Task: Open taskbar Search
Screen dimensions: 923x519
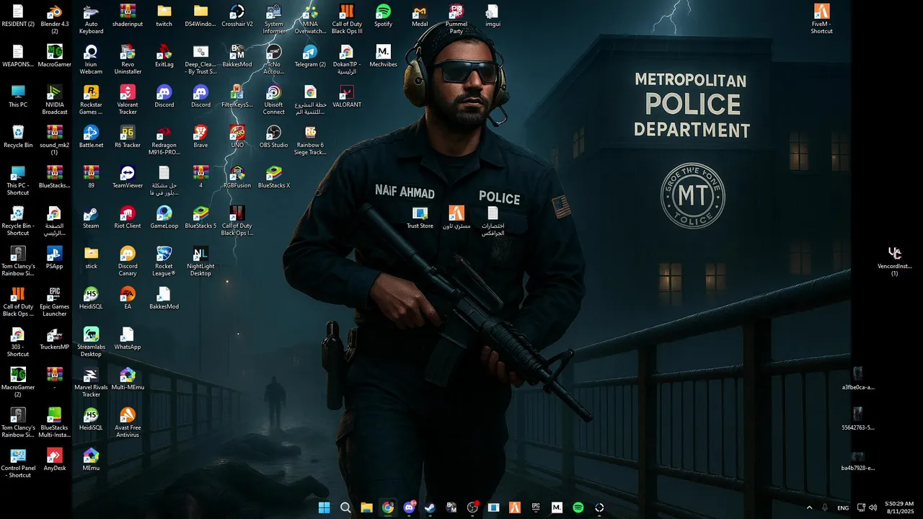Action: [x=345, y=507]
